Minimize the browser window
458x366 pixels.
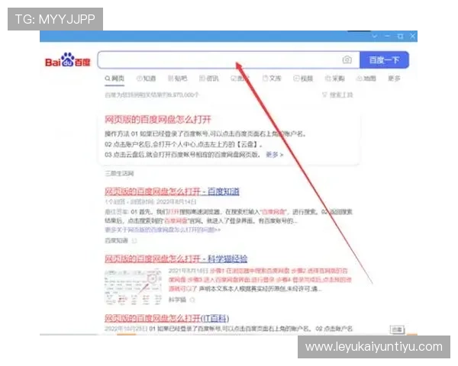coord(387,36)
